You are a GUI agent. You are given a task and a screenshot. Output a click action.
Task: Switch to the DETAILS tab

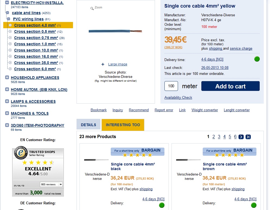click(x=88, y=125)
